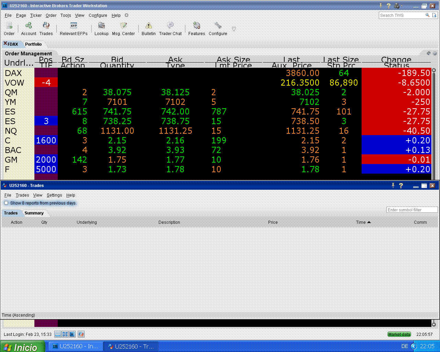Click the Enter symbol filter field
Image resolution: width=440 pixels, height=352 pixels.
pyautogui.click(x=412, y=210)
